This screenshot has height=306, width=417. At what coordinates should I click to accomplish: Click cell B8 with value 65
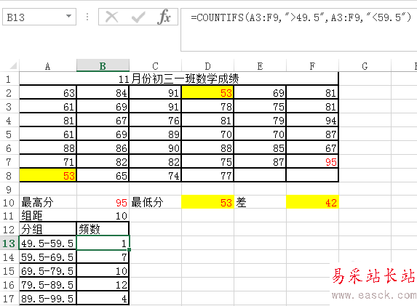point(103,175)
